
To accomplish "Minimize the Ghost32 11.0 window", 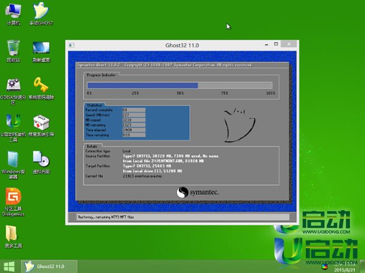I will 266,44.
